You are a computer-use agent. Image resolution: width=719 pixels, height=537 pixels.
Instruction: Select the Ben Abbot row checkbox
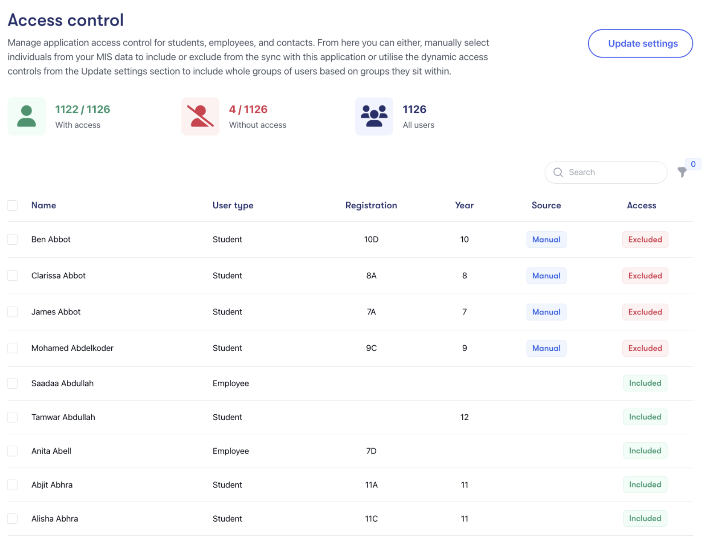pos(12,240)
